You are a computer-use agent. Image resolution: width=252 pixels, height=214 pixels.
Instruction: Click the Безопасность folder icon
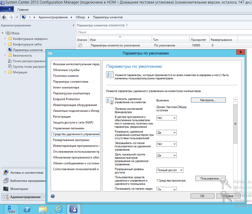(x=10, y=55)
